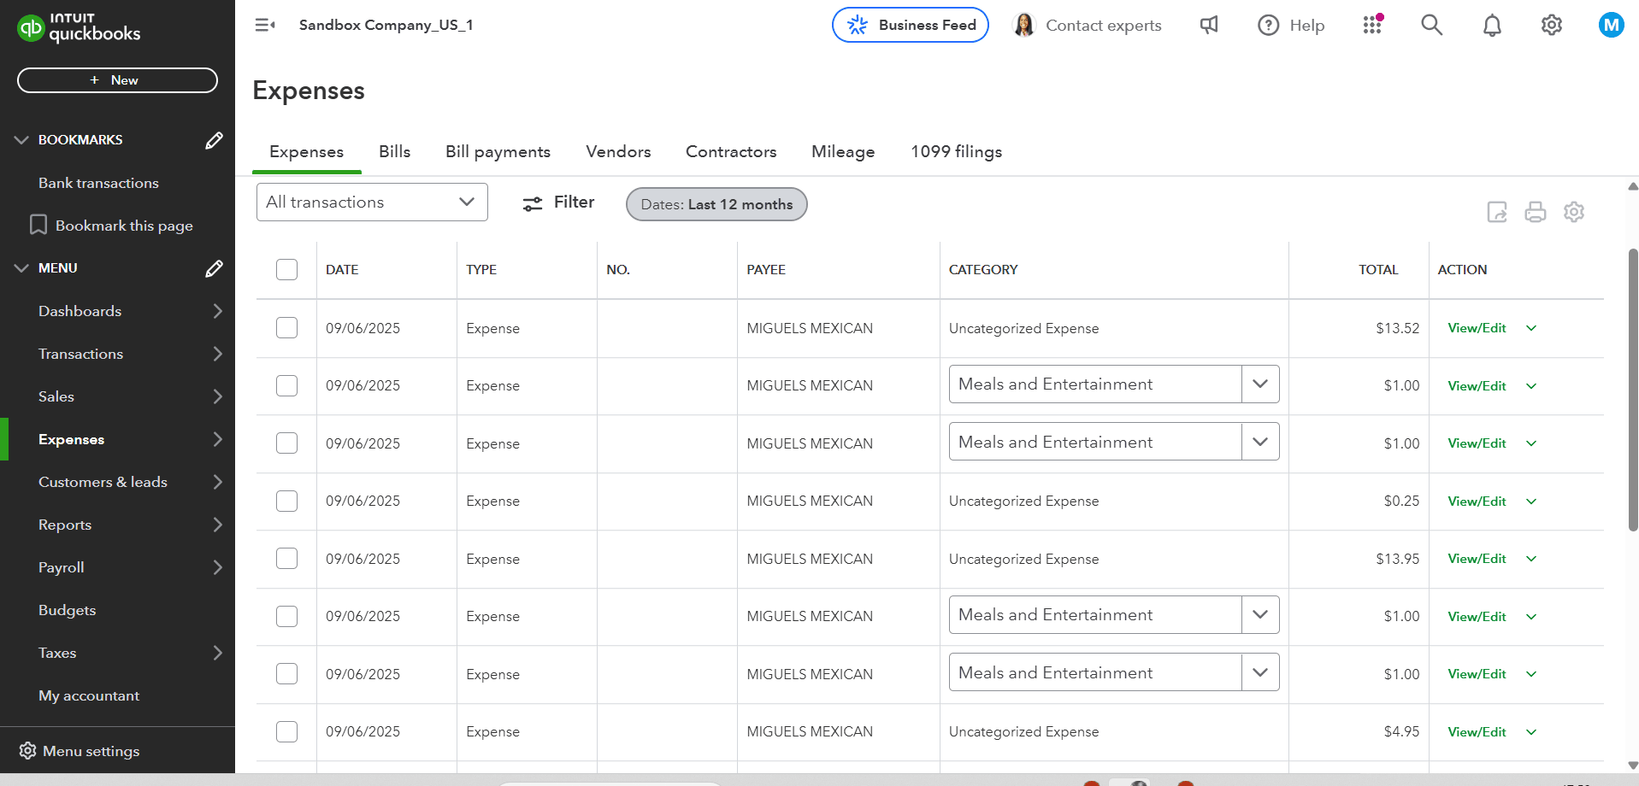
Task: Switch to the Vendors tab
Action: tap(618, 151)
